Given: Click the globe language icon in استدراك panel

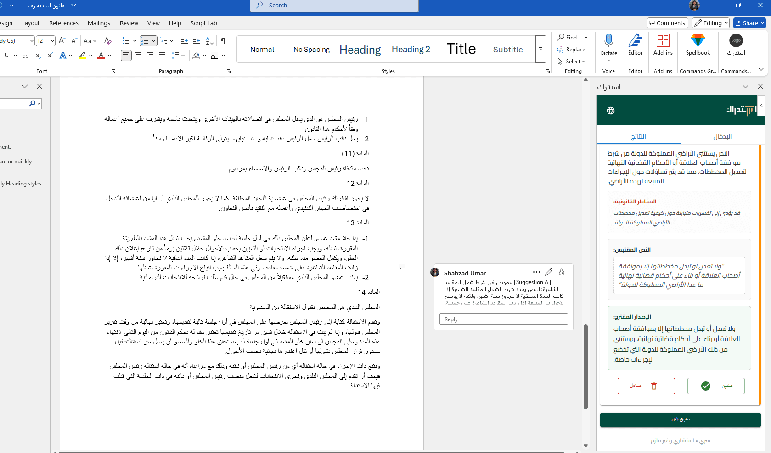Looking at the screenshot, I should pyautogui.click(x=611, y=111).
